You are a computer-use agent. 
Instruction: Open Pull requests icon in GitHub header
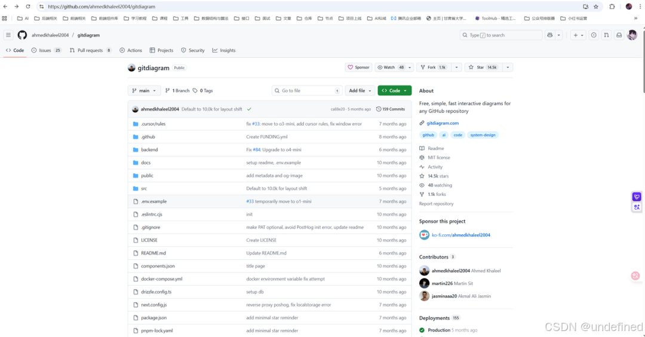point(606,35)
